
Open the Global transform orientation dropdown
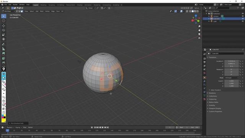pos(90,8)
